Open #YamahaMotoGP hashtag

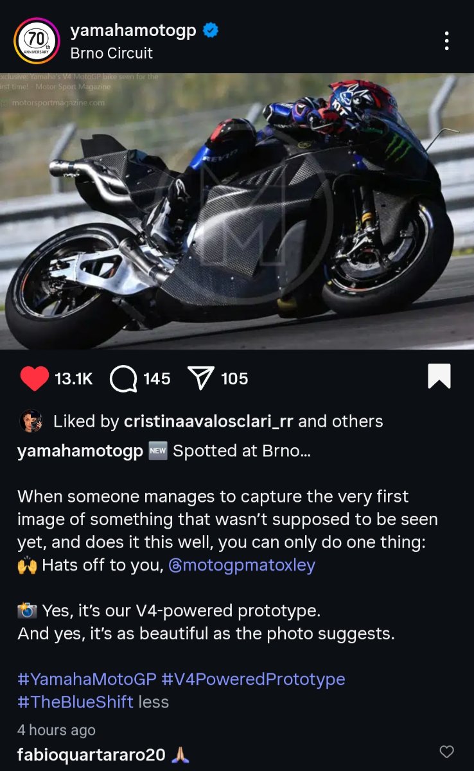[x=87, y=679]
